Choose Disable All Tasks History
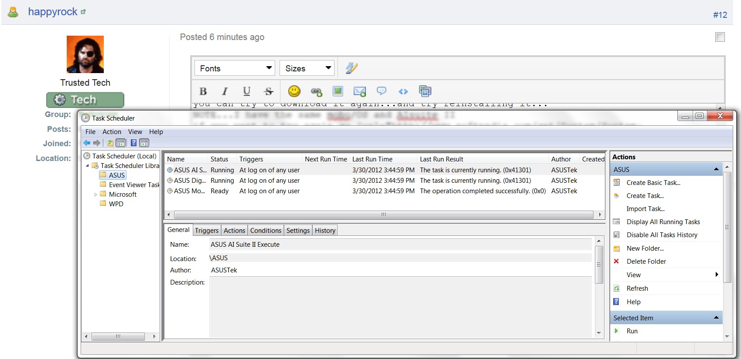Screen dimensions: 741x359 click(662, 235)
